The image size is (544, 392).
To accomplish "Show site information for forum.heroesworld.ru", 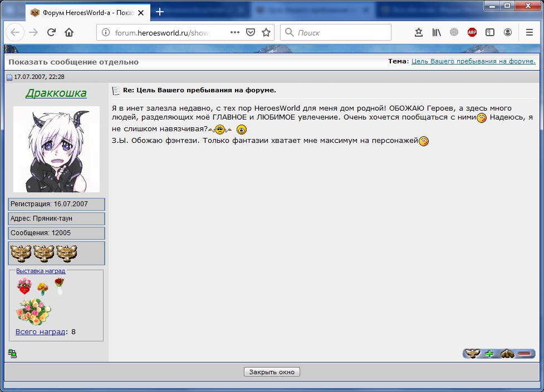I will [x=105, y=32].
